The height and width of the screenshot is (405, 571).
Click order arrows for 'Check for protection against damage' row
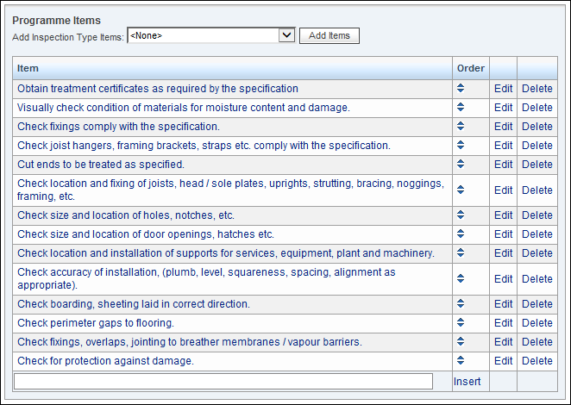click(461, 360)
